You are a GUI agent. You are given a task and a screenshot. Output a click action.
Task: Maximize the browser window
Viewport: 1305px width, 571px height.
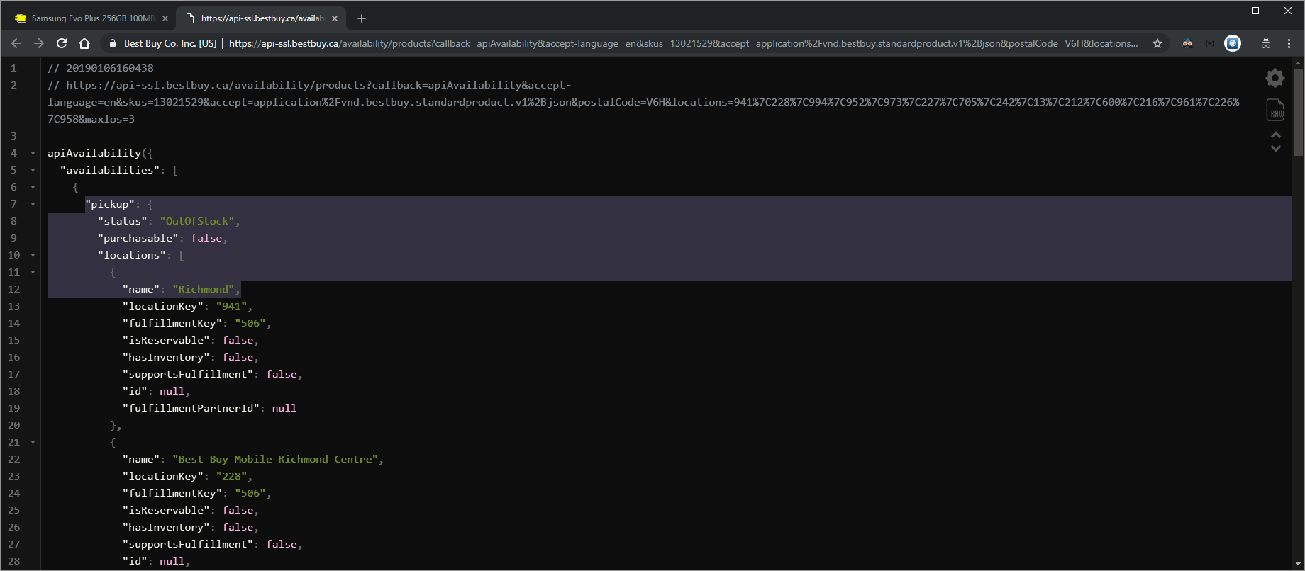[1255, 11]
